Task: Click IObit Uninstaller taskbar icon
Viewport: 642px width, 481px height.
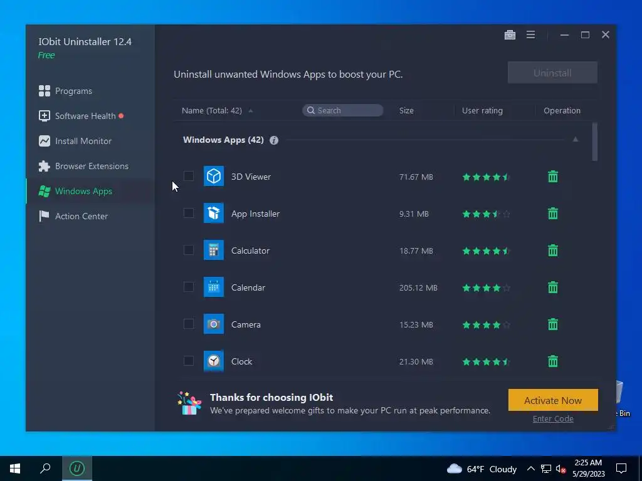Action: coord(77,468)
